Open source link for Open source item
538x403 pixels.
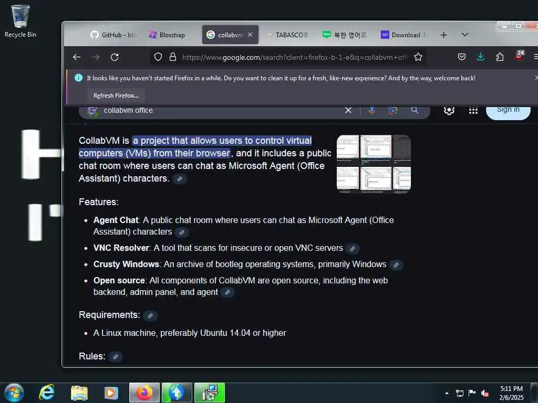coord(227,292)
